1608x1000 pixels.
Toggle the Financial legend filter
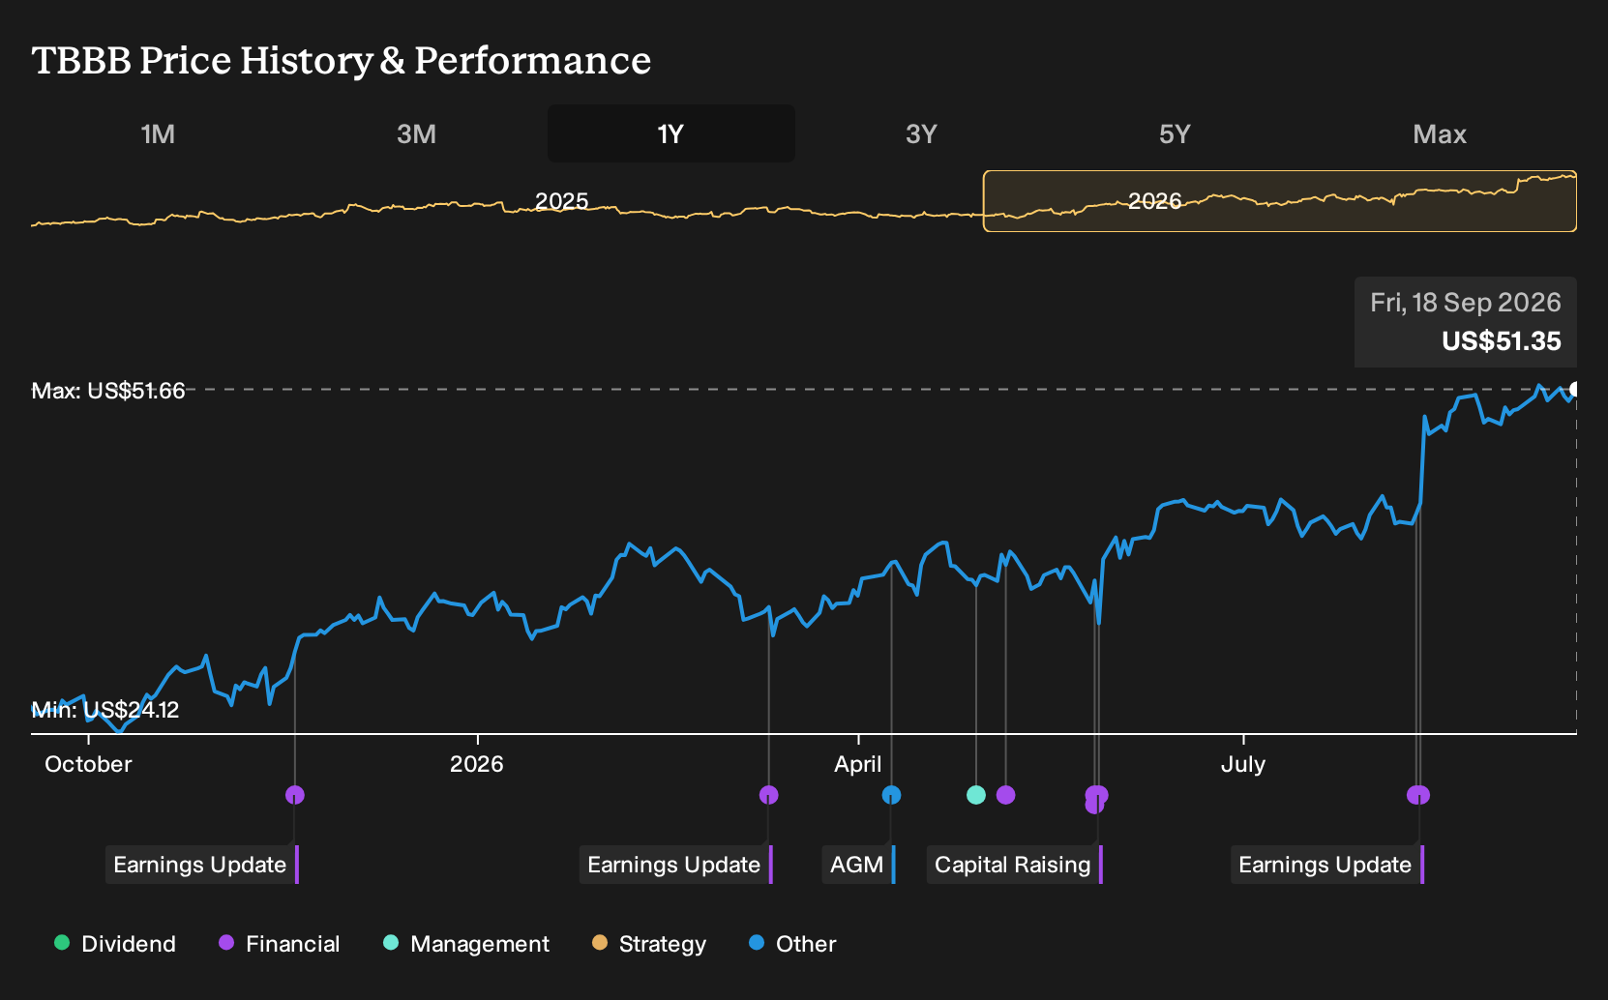[279, 944]
